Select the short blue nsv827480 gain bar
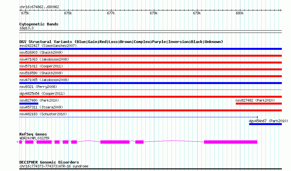The width and height of the screenshot is (291, 171). [x=29, y=104]
